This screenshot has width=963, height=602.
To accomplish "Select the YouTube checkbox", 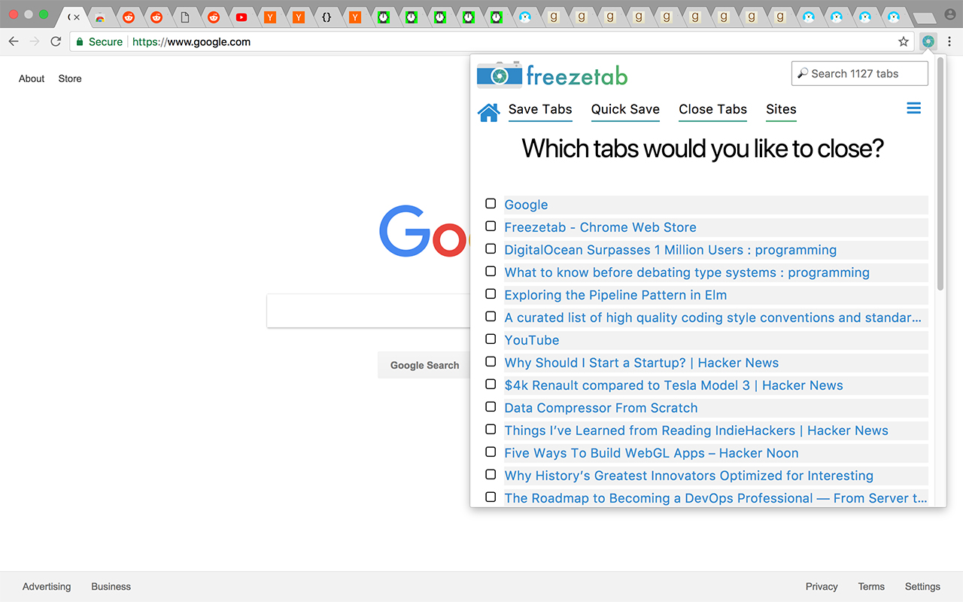I will click(491, 339).
